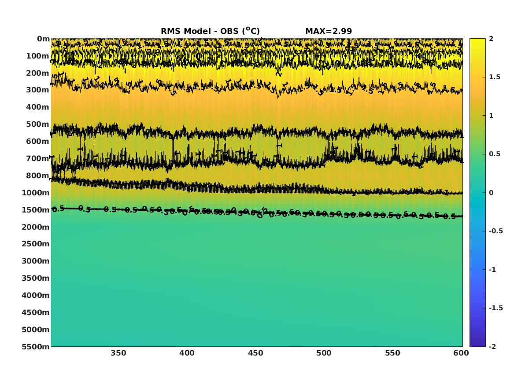Select the '2000m' depth axis label
514x385 pixels.
click(x=36, y=227)
